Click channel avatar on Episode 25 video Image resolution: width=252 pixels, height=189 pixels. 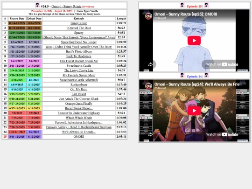coord(148,16)
